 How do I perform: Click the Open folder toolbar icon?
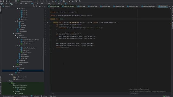pyautogui.click(x=1, y=1)
